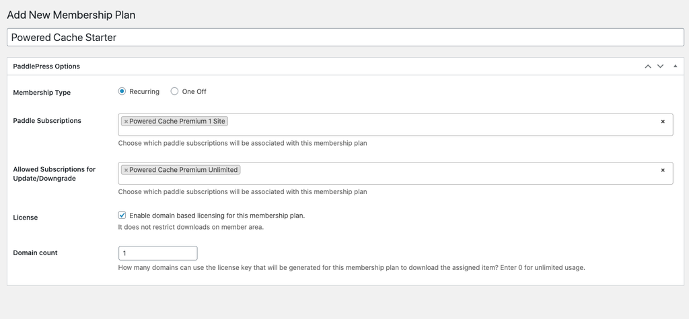Open the Paddle Subscriptions select box

click(396, 125)
